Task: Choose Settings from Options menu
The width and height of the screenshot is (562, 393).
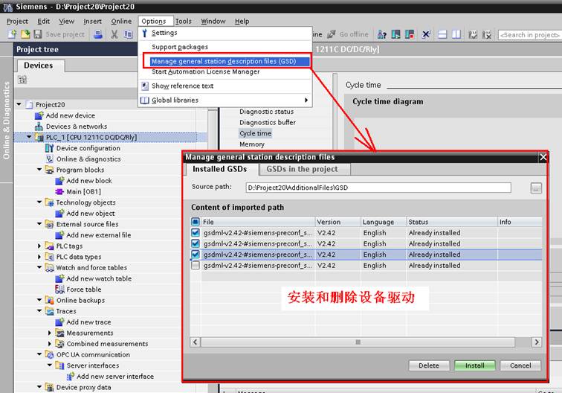Action: (x=225, y=33)
